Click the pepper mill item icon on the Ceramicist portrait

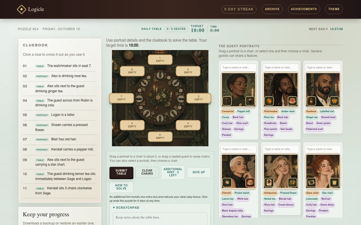point(227,101)
